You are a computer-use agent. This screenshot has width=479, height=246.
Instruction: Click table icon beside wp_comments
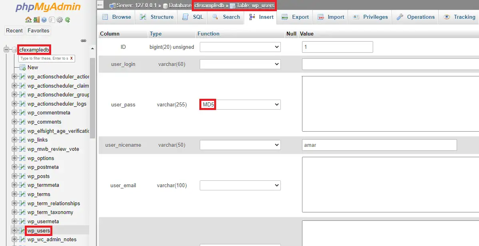click(22, 122)
